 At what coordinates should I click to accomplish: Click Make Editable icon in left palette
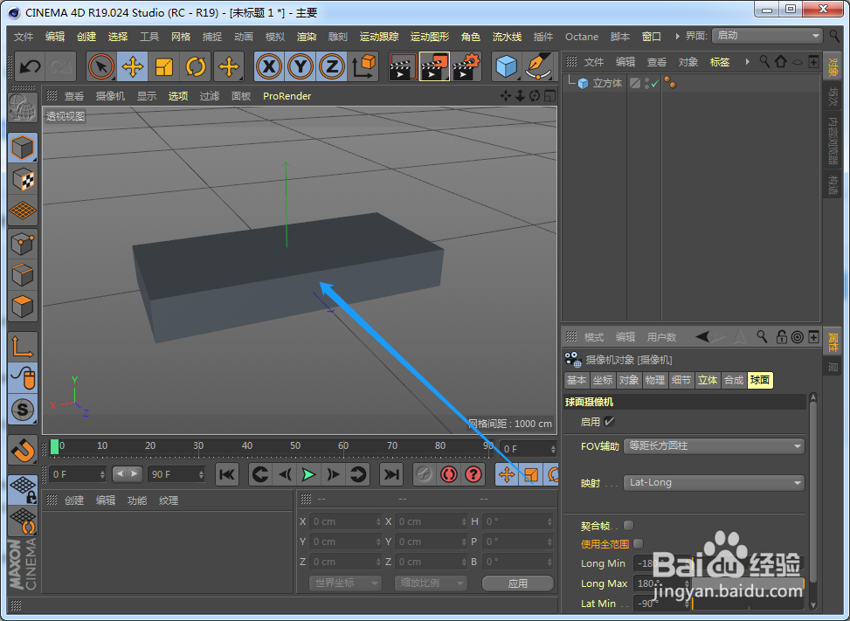pos(22,107)
